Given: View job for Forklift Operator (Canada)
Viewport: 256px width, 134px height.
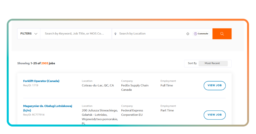Looking at the screenshot, I should pyautogui.click(x=214, y=85).
